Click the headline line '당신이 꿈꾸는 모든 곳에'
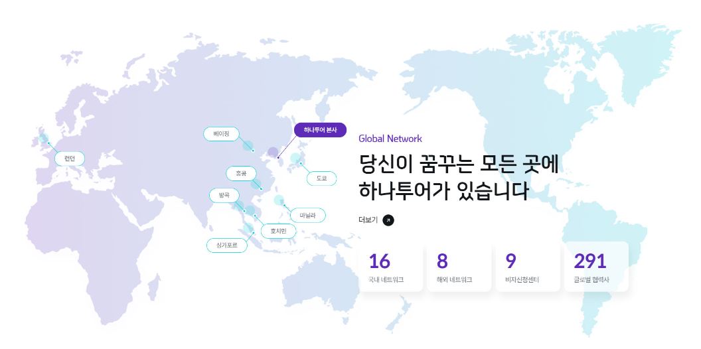This screenshot has width=701, height=349. [x=459, y=164]
